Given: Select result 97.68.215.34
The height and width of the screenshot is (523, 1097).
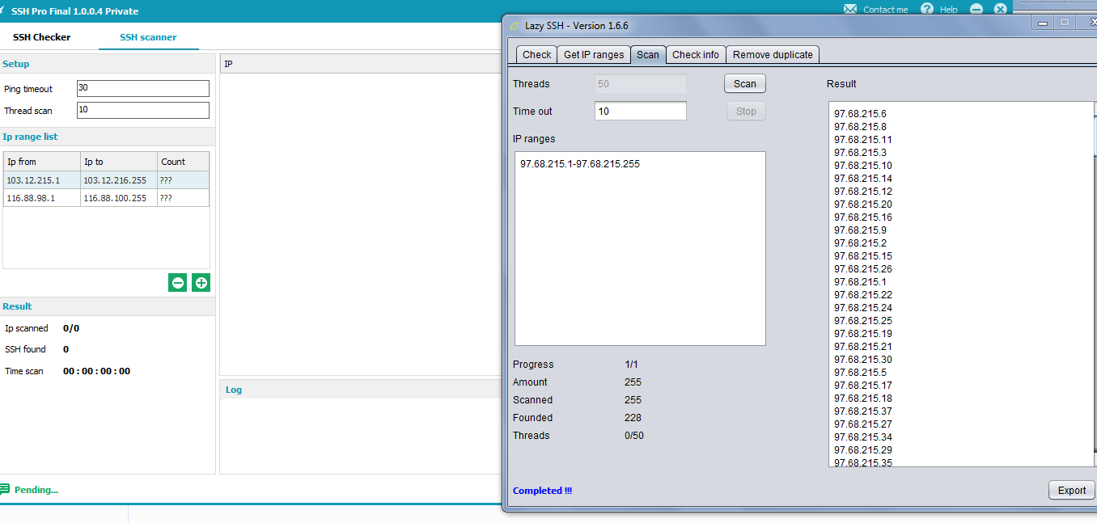Looking at the screenshot, I should coord(863,437).
